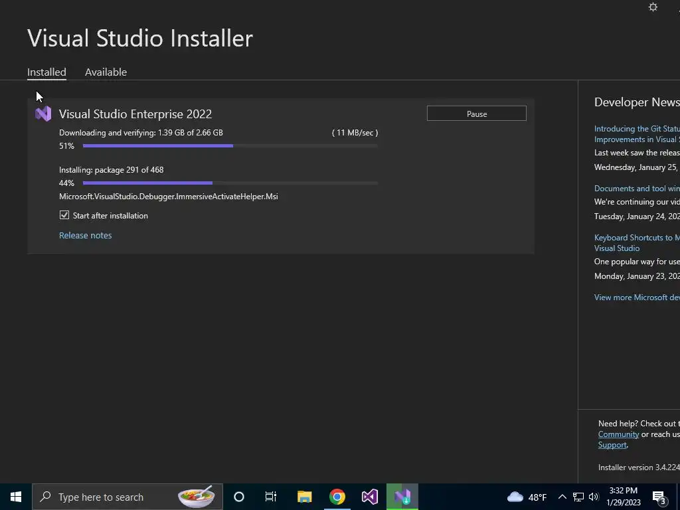Open the clock showing 3:32 PM

[x=623, y=497]
